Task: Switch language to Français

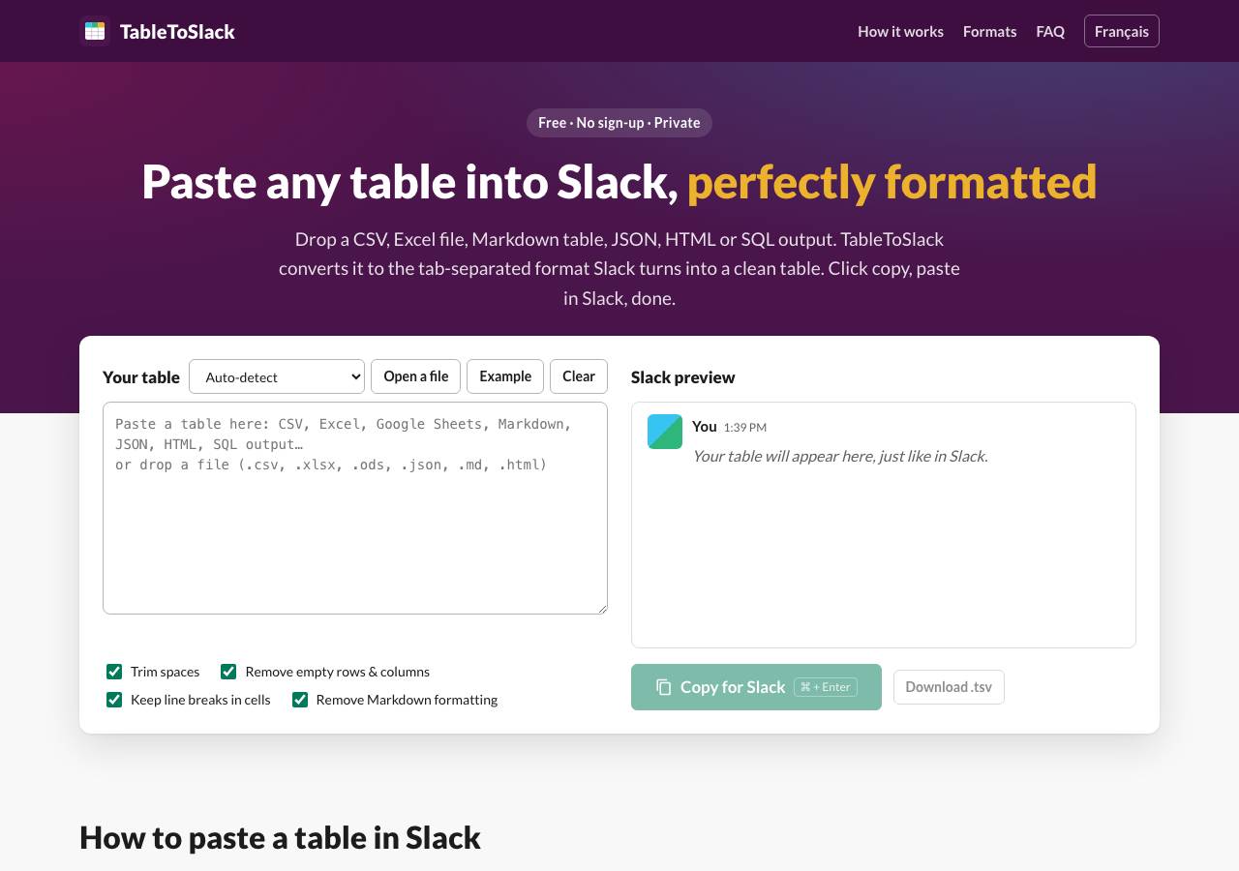Action: pyautogui.click(x=1122, y=31)
